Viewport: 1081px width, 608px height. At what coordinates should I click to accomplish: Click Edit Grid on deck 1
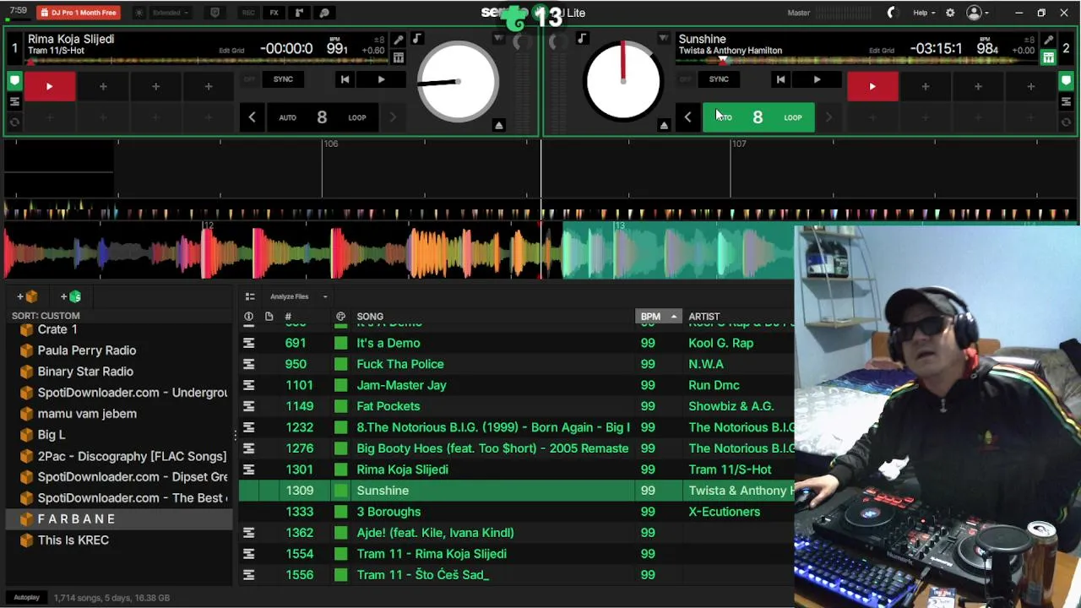point(231,51)
